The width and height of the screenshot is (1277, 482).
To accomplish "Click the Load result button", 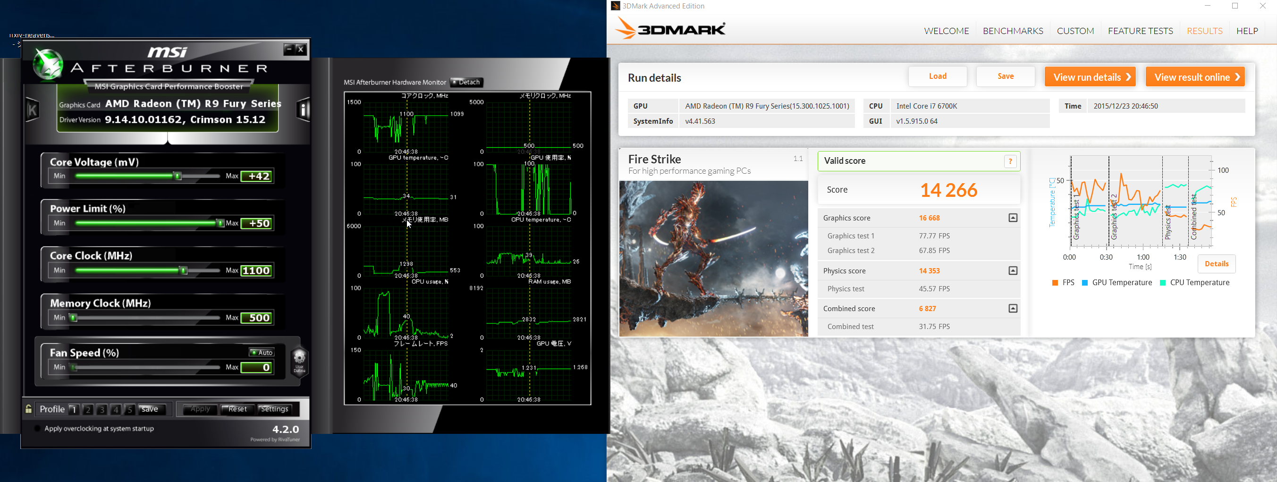I will pyautogui.click(x=938, y=76).
